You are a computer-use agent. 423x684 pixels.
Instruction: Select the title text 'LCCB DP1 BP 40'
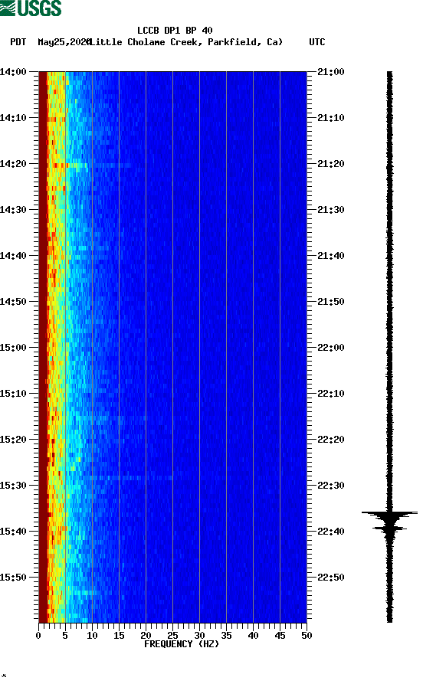click(175, 31)
